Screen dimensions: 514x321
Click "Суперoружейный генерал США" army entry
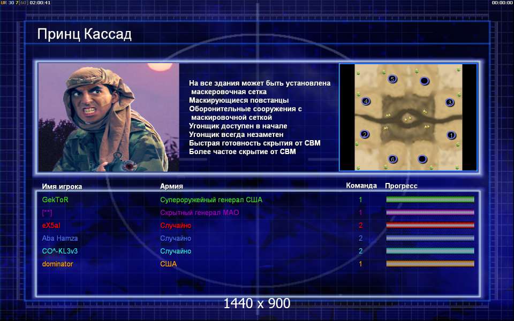211,200
